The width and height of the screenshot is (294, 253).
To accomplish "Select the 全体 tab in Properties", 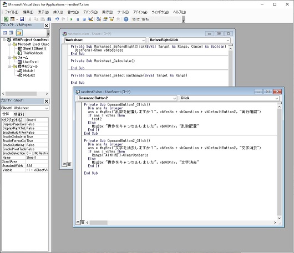I will click(x=6, y=114).
